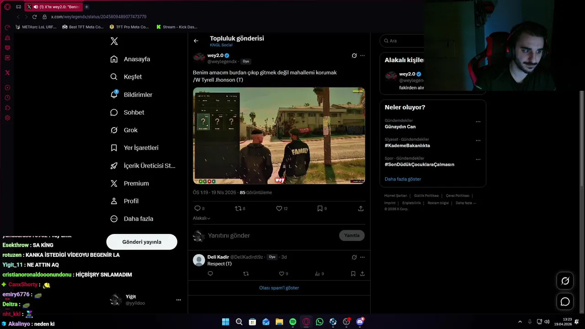The width and height of the screenshot is (585, 329).
Task: Open #SonDüdükÇocuklaraÇalmasın trend
Action: pos(420,164)
